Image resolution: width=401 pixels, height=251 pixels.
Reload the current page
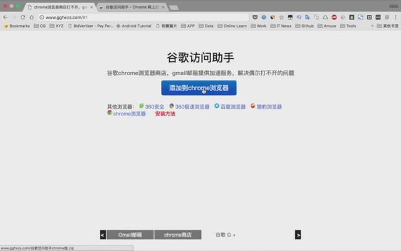[23, 18]
